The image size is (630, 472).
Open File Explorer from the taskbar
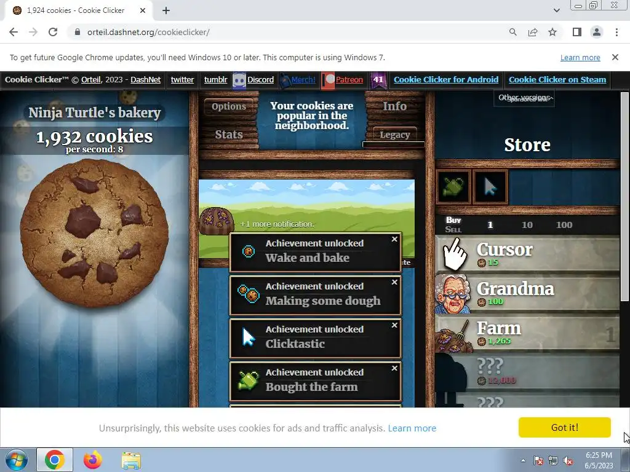coord(131,460)
